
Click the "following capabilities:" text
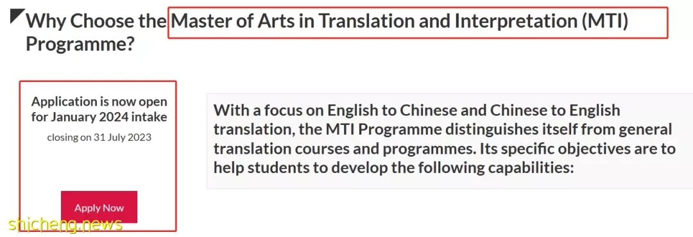pos(495,168)
